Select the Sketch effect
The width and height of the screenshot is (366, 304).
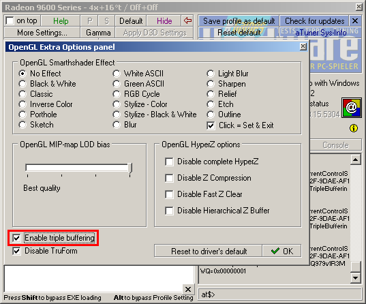coord(22,125)
